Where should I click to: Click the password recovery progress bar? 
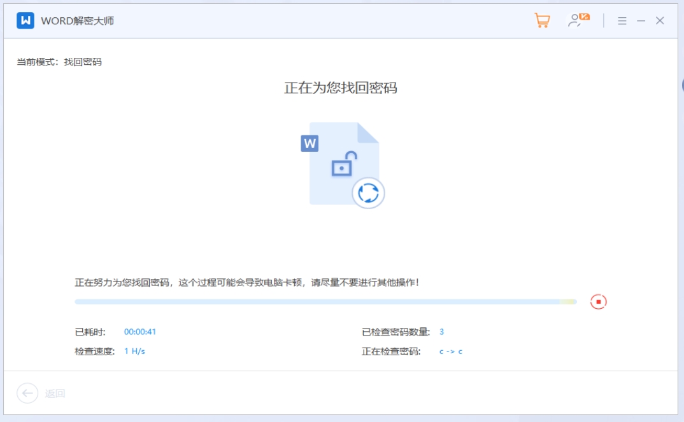(x=325, y=302)
